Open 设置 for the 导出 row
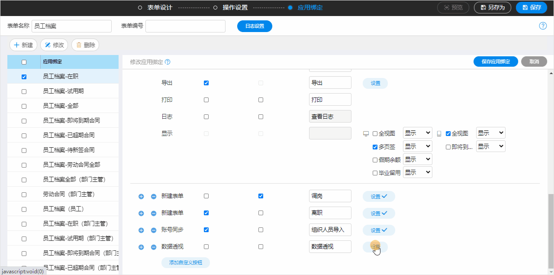 [375, 83]
